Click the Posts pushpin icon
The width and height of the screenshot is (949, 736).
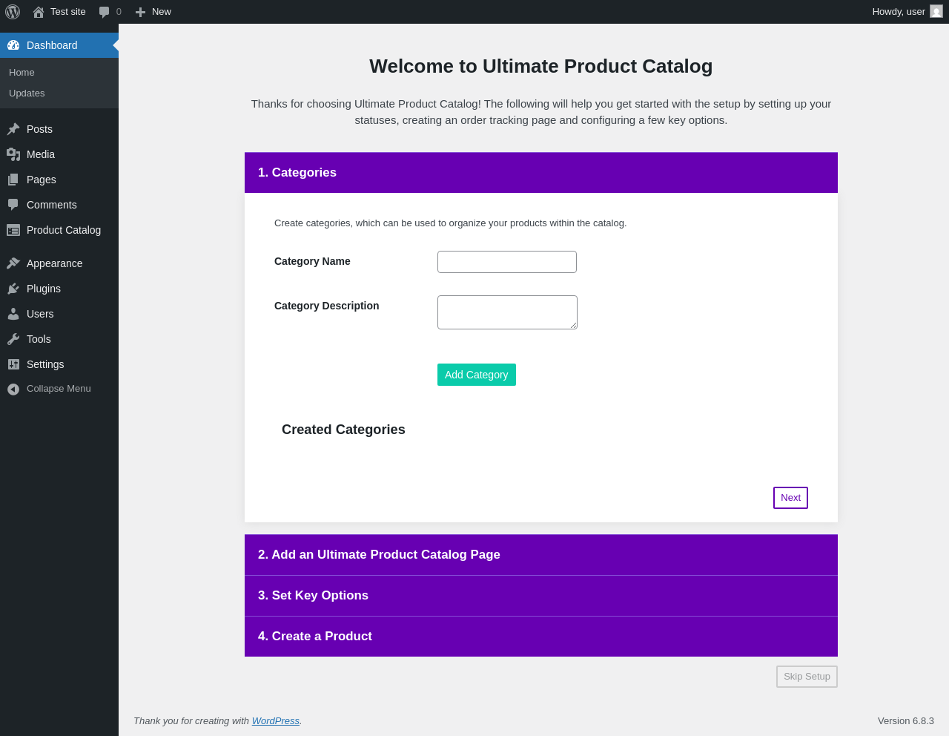tap(13, 129)
